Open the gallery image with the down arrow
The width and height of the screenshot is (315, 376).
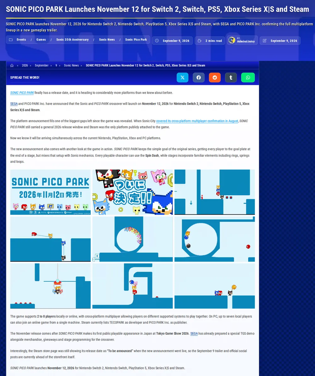(x=215, y=192)
